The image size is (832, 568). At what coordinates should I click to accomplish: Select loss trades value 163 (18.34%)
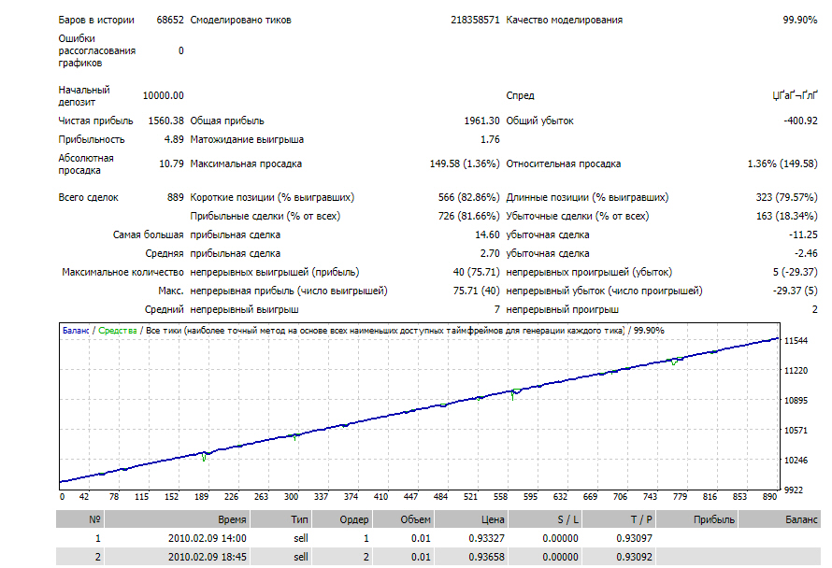tap(786, 216)
